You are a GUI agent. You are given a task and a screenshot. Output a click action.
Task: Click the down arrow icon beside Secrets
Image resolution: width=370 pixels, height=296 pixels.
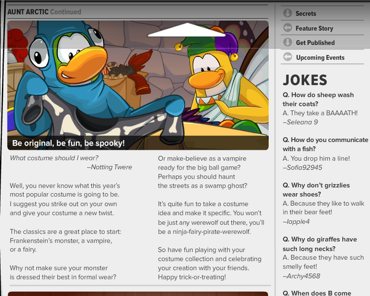pyautogui.click(x=287, y=13)
